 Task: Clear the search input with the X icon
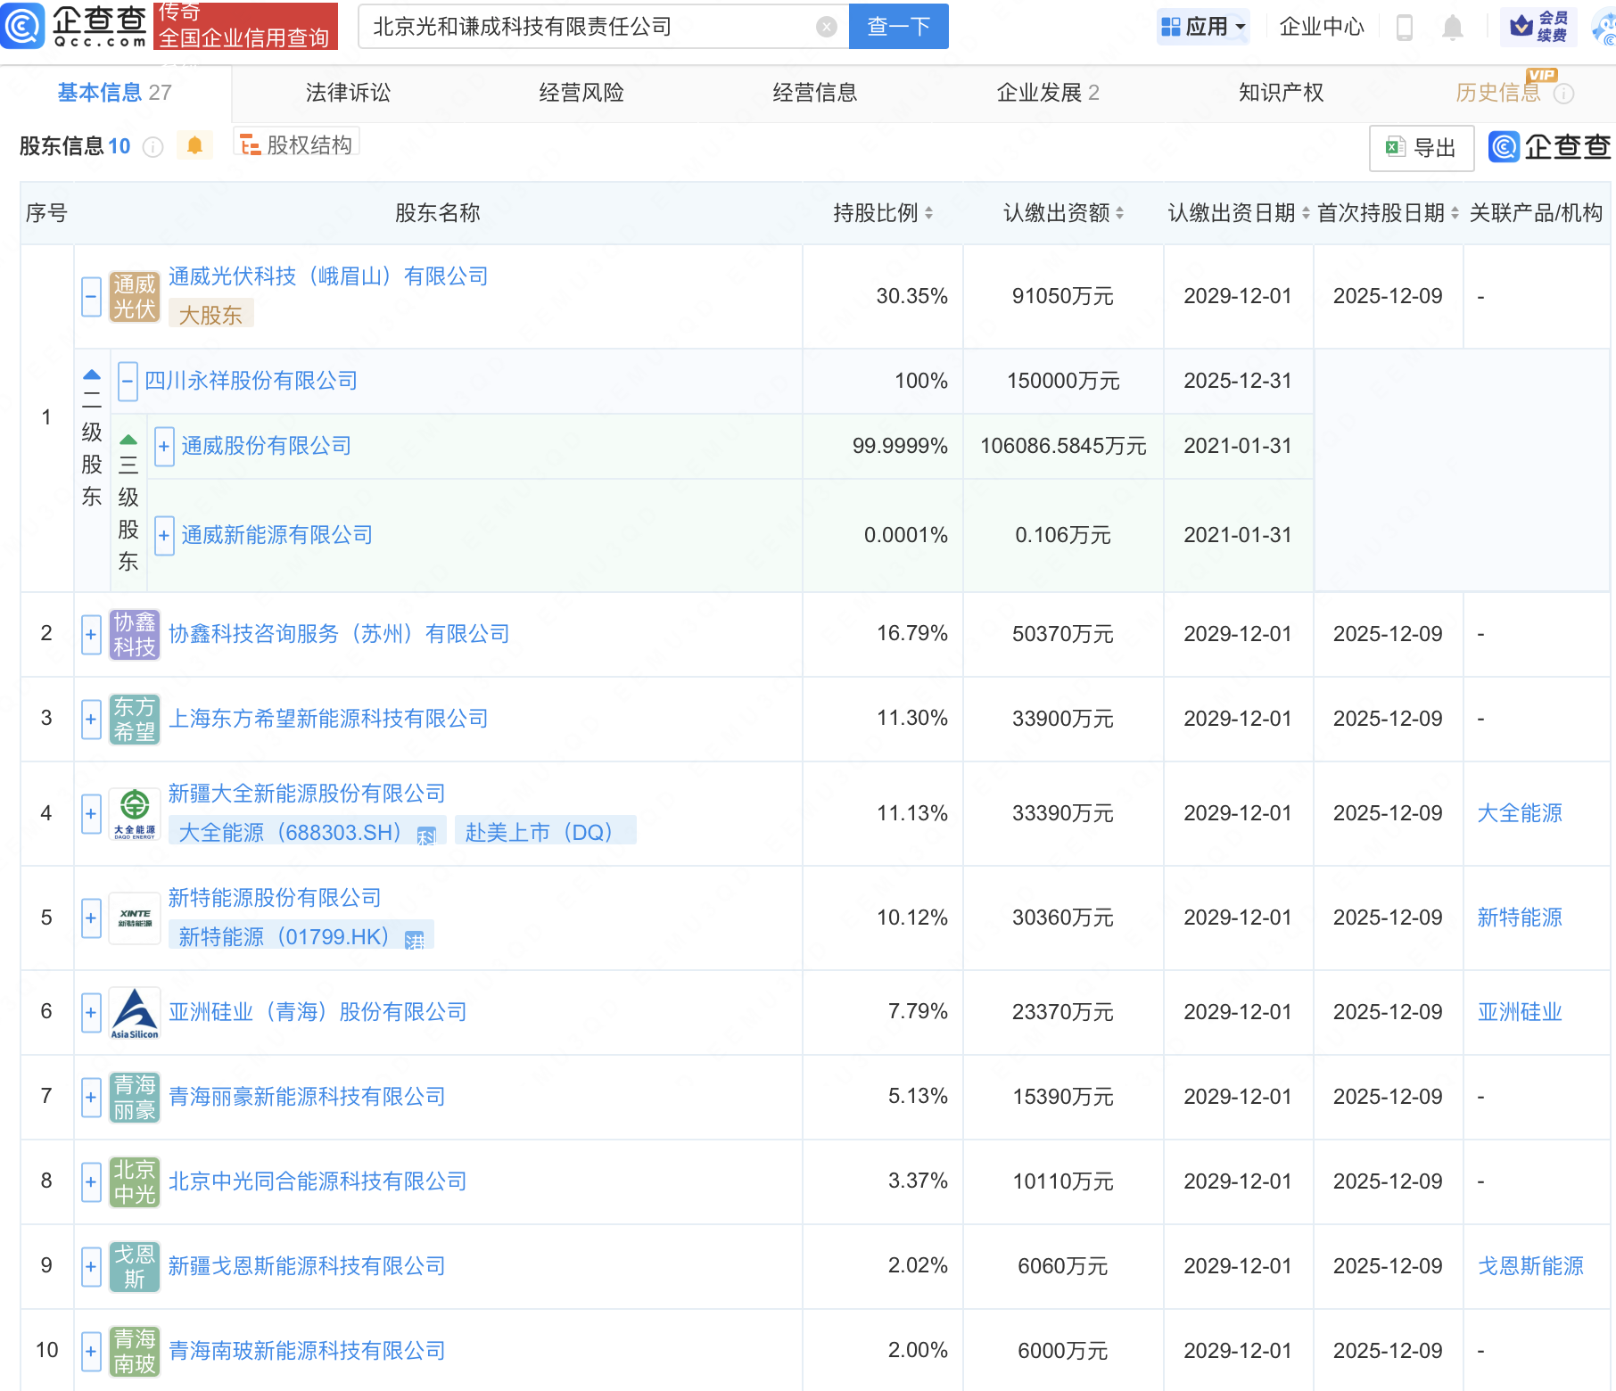pyautogui.click(x=826, y=26)
